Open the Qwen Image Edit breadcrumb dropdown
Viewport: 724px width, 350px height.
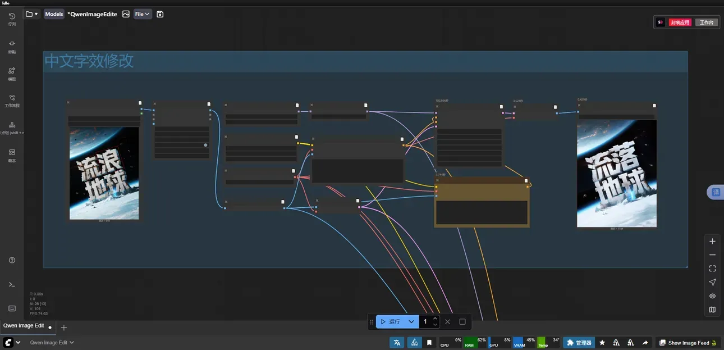pos(52,343)
